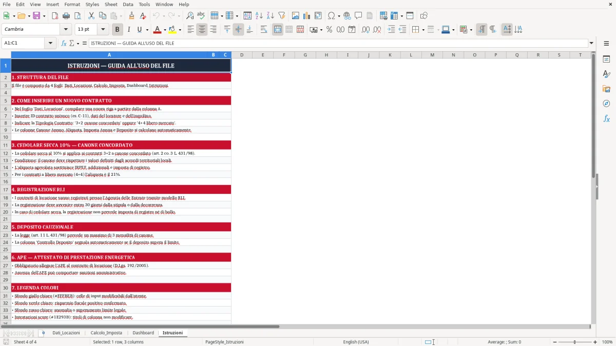Open the sidebar Navigator
Screen dimensions: 616x346
click(606, 104)
